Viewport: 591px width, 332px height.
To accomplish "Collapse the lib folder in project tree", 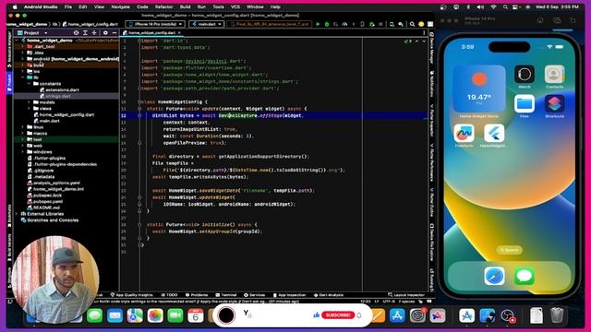I will [22, 77].
